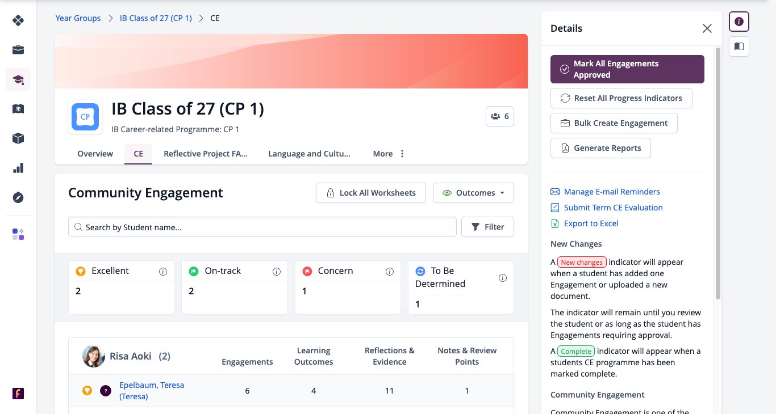776x414 pixels.
Task: Open the bar chart analytics sidebar icon
Action: pyautogui.click(x=18, y=168)
